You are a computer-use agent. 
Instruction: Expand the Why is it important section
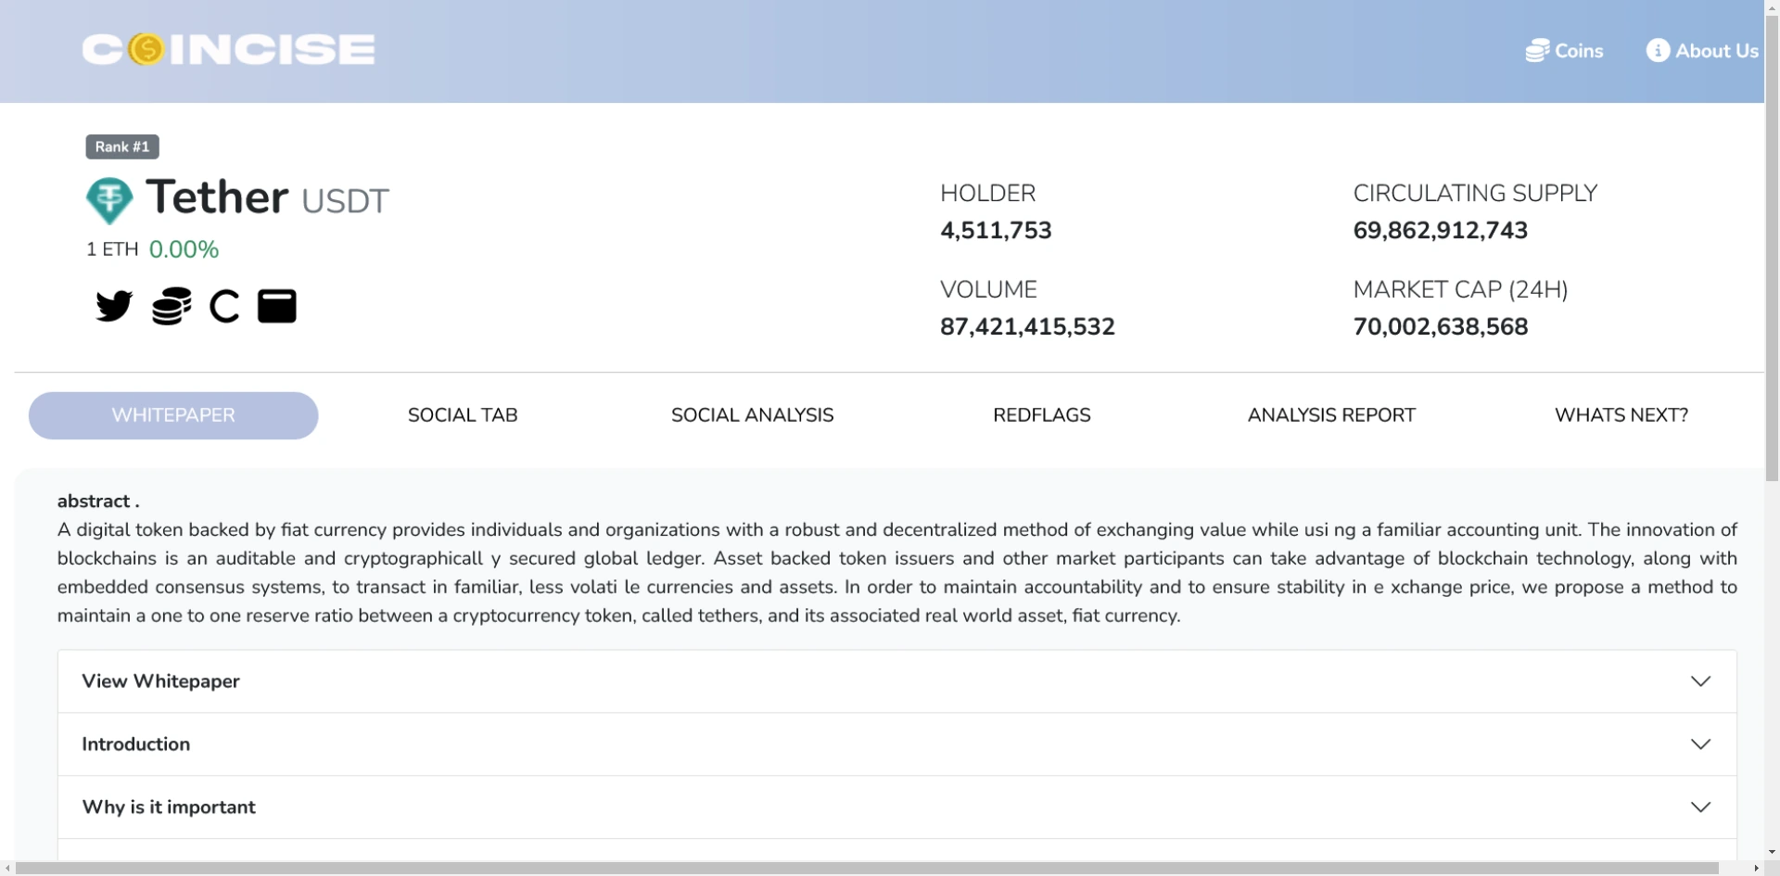896,807
